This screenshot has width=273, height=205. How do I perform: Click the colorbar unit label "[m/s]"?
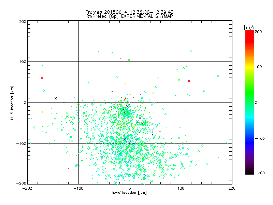coord(251,27)
